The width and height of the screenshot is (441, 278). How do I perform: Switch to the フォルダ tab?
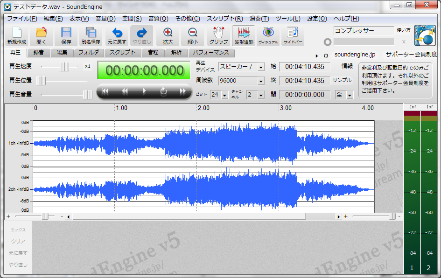point(89,53)
